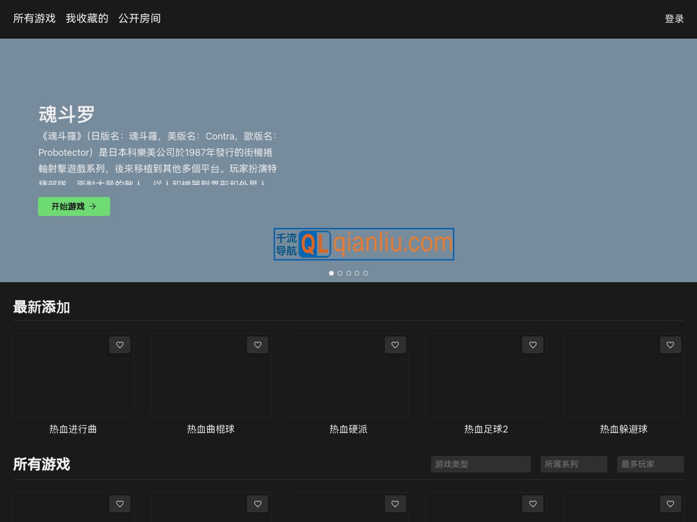Open the 热血足球2 game thumbnail

[x=485, y=375]
